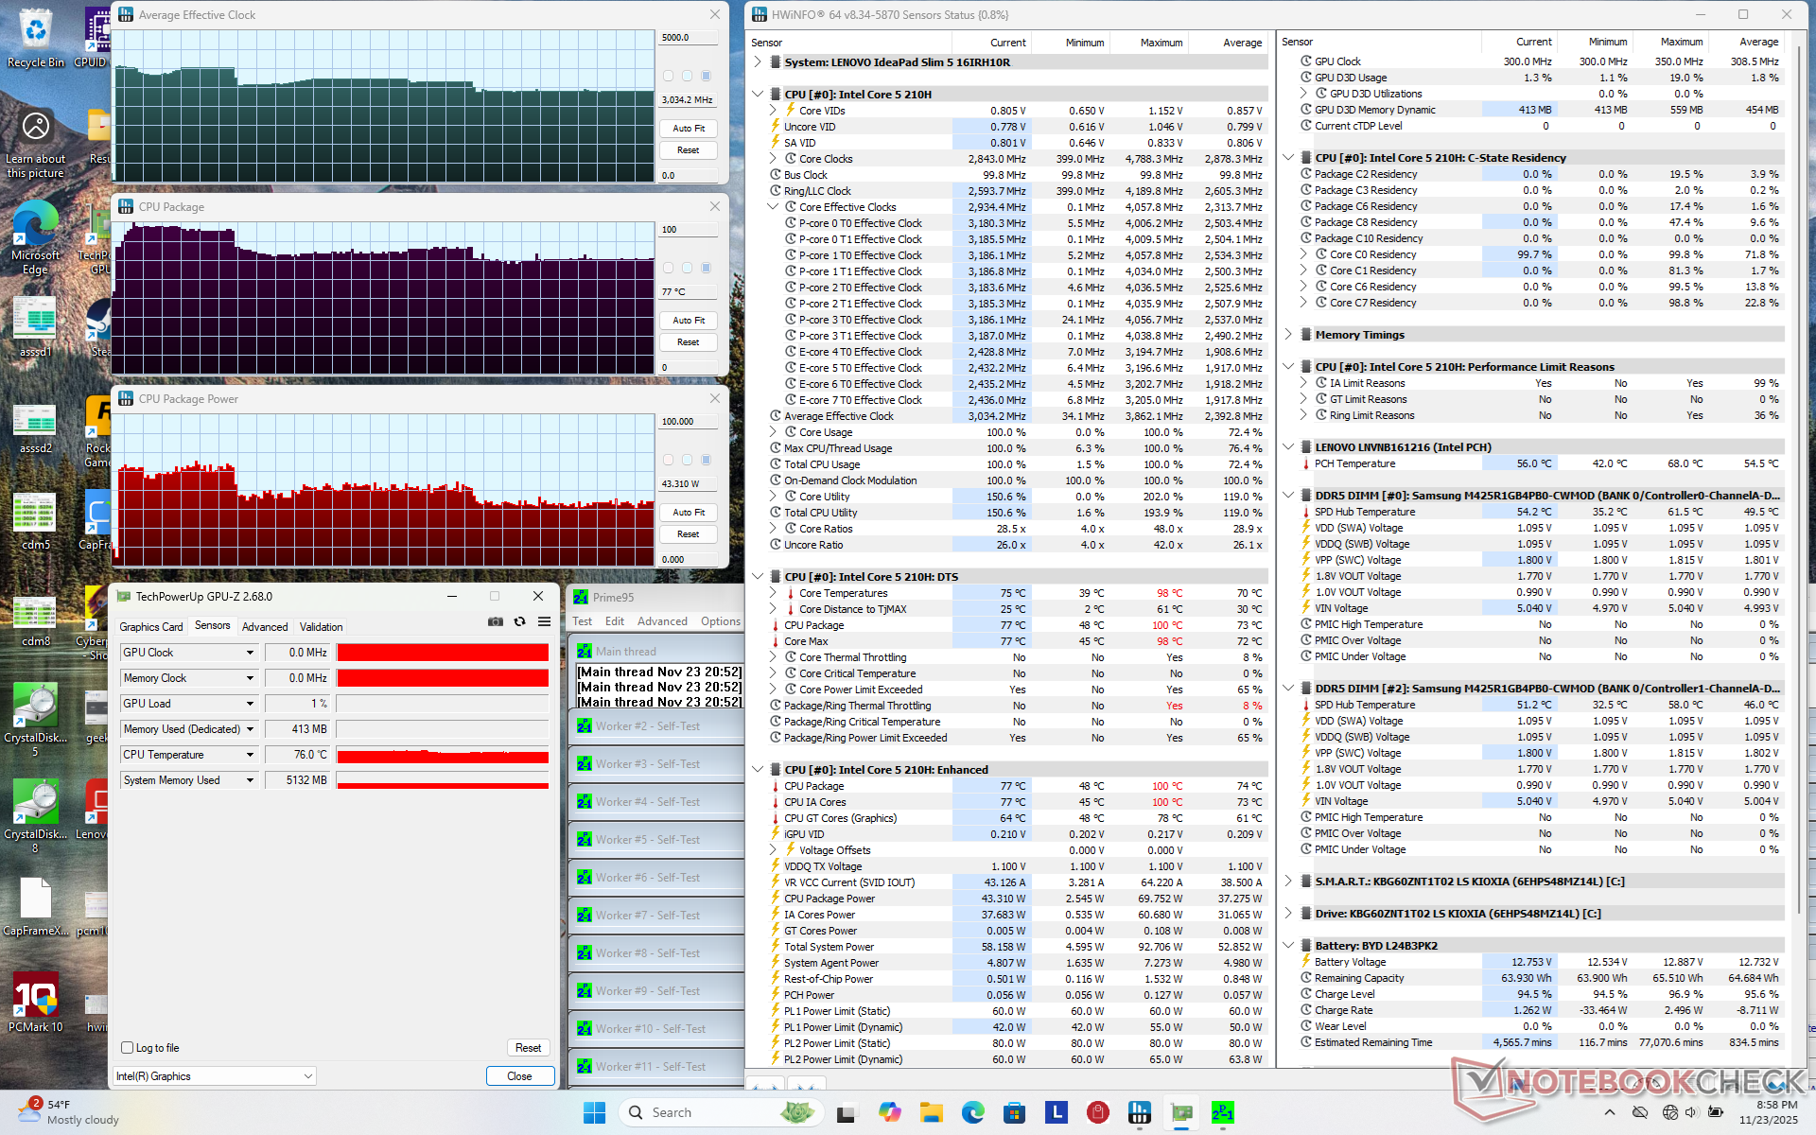The height and width of the screenshot is (1135, 1816).
Task: Click the white swatch in the CPU Package Power graph
Action: (x=669, y=460)
